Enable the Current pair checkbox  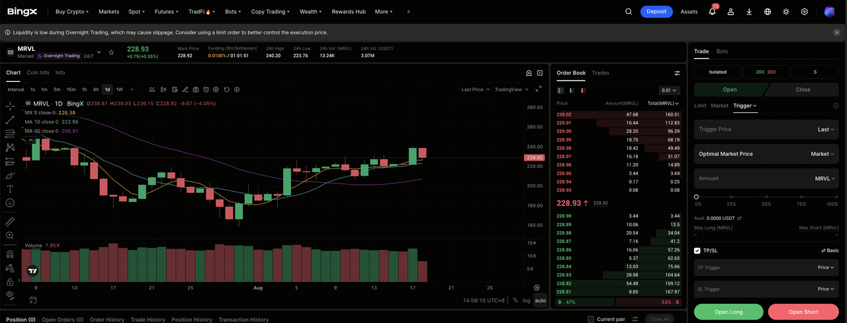(x=591, y=320)
